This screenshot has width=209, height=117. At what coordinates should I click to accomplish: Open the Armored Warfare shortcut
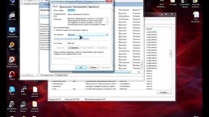24,107
